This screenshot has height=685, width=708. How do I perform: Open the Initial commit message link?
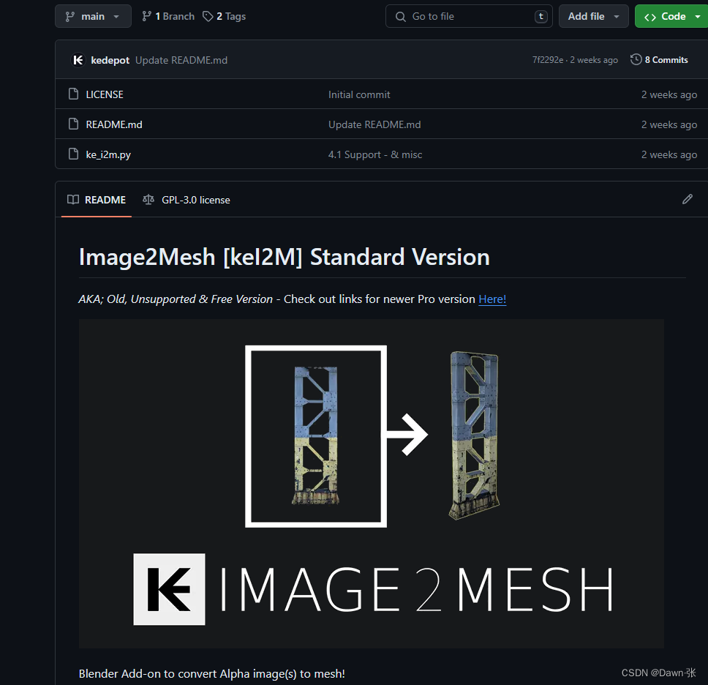pyautogui.click(x=359, y=94)
